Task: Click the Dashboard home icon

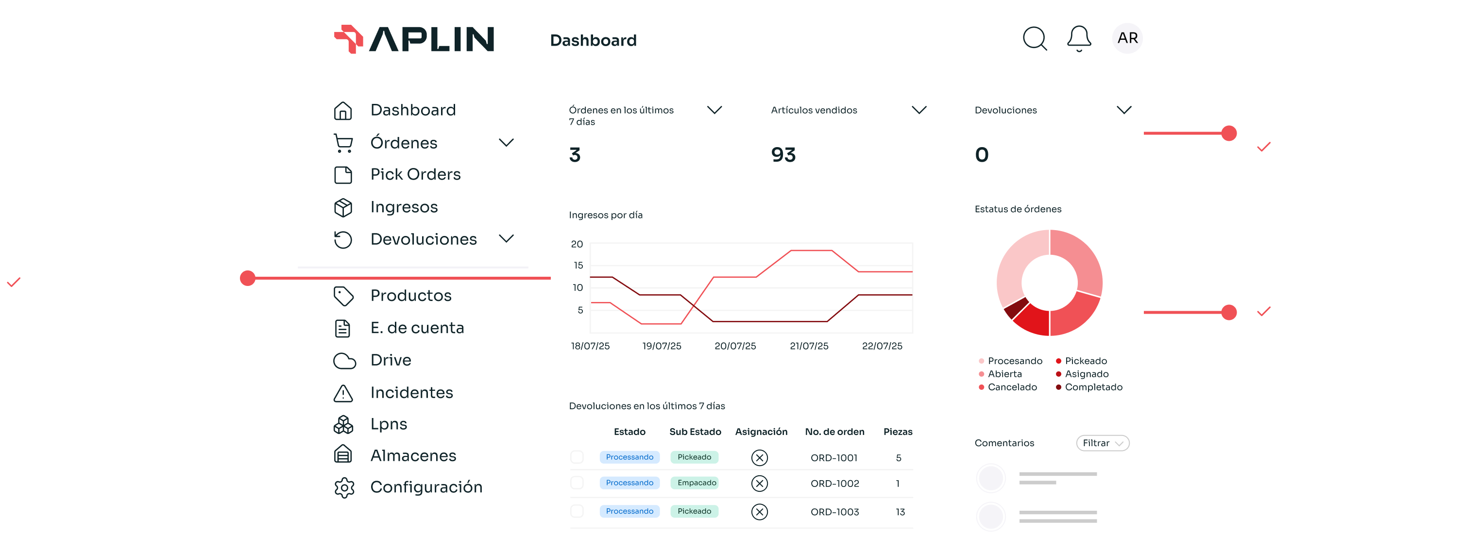Action: (343, 110)
